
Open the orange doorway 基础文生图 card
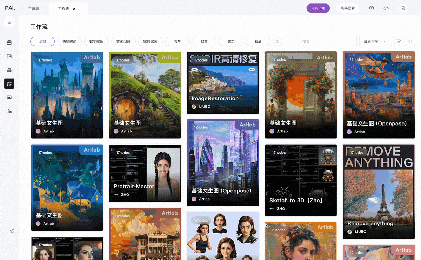(301, 95)
